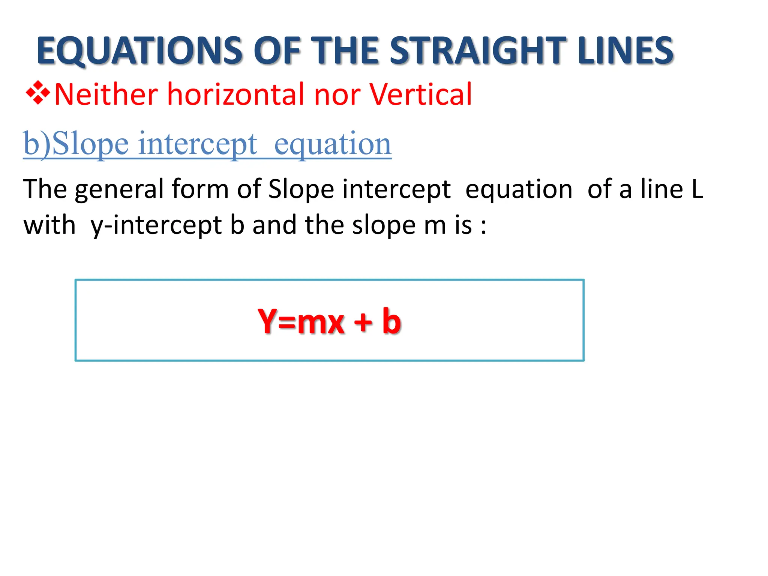Click the word 'LINES' in the title
The image size is (768, 576).
[625, 51]
